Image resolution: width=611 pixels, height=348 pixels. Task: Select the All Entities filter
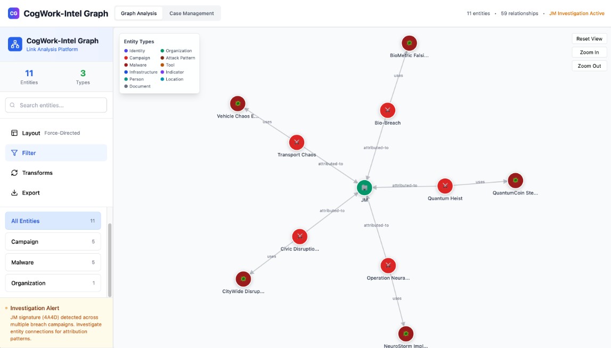(x=53, y=221)
